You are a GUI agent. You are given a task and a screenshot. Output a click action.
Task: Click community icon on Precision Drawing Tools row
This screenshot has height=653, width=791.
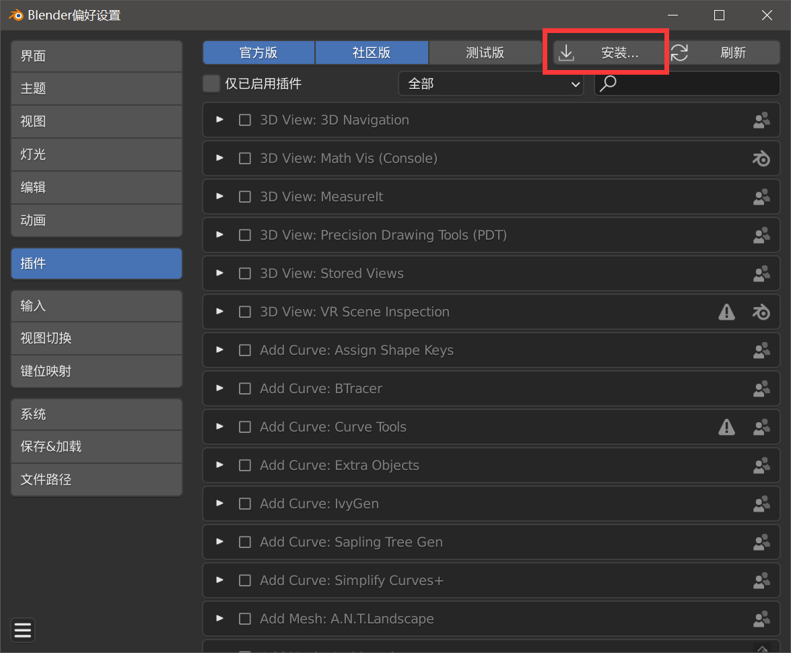761,235
